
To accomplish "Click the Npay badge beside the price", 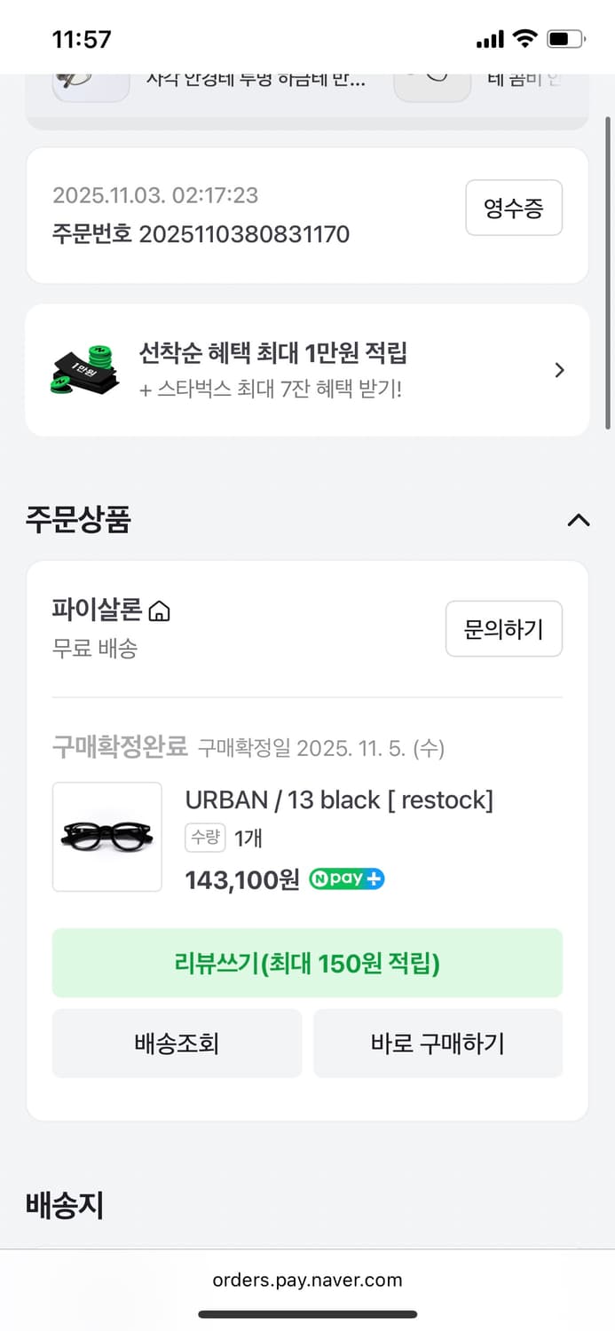I will pos(346,878).
